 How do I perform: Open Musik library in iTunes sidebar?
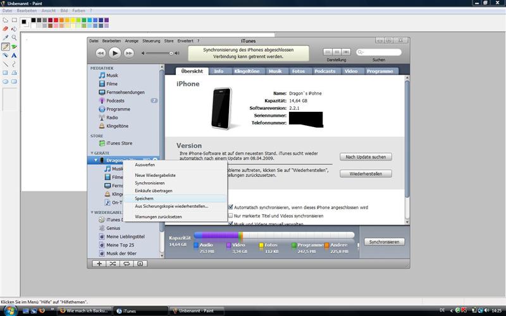pyautogui.click(x=111, y=75)
